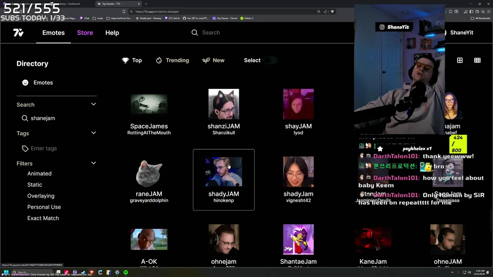The image size is (493, 277).
Task: Open the Help navigation tab
Action: pos(112,33)
